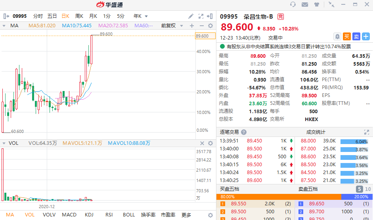Click the 80.00% buy ratio bar
The image size is (373, 220).
279,197
